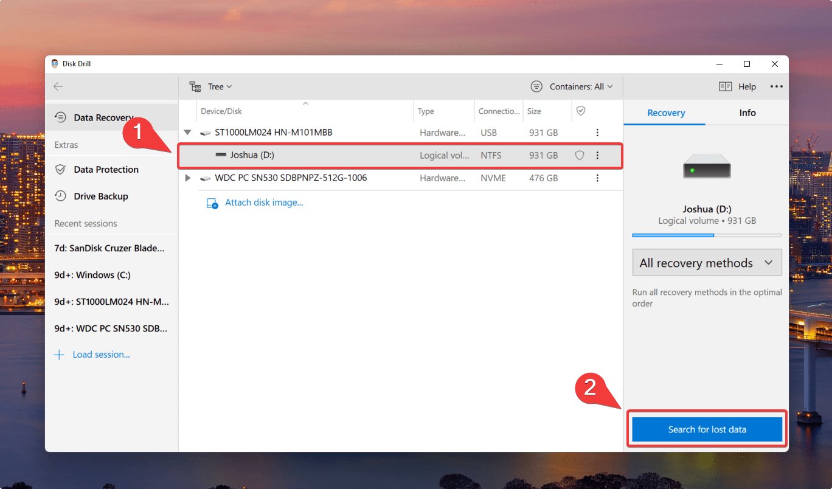Click USB connection cell
The width and height of the screenshot is (832, 489).
tap(488, 133)
